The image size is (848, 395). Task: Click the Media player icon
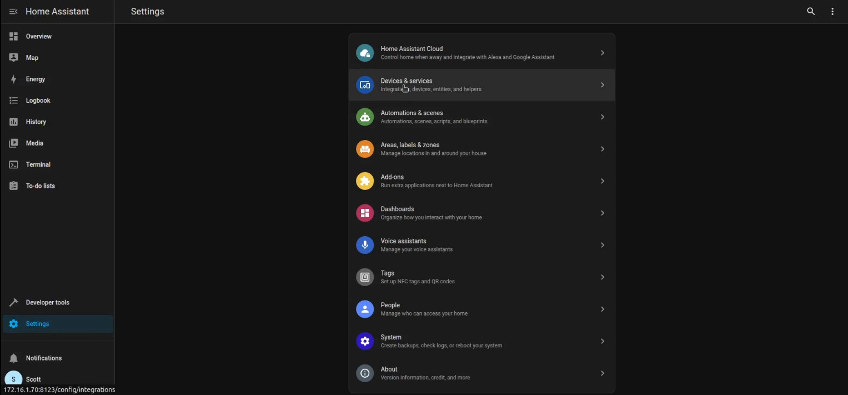13,143
